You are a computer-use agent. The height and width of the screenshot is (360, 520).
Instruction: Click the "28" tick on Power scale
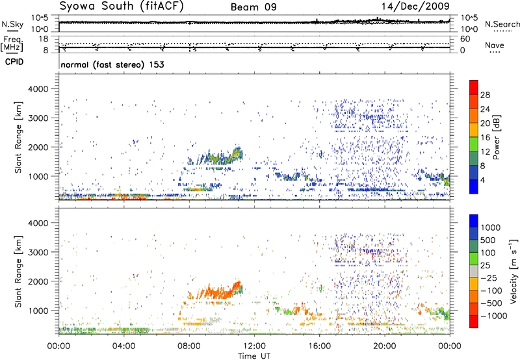point(485,95)
